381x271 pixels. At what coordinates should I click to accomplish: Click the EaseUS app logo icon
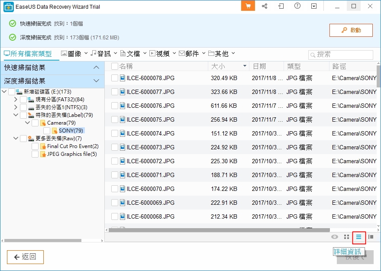pos(9,7)
